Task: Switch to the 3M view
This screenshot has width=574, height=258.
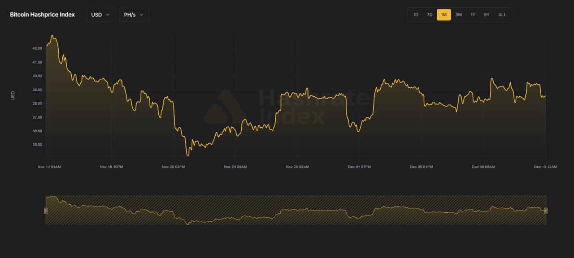Action: (x=458, y=14)
